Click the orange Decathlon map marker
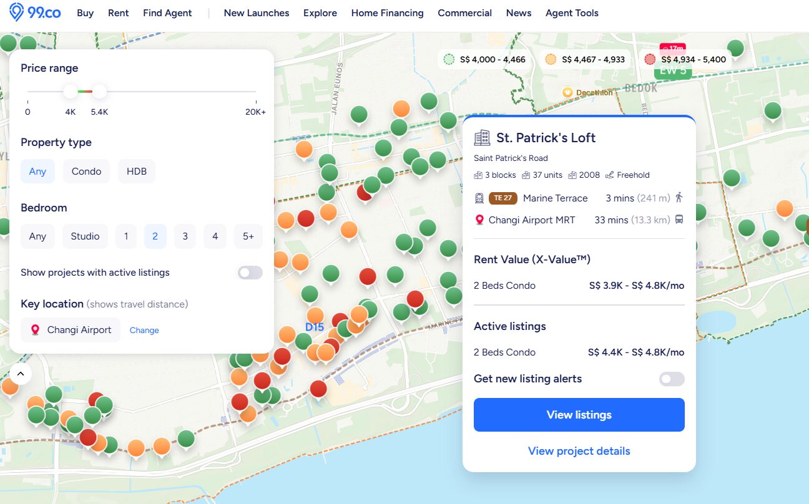The width and height of the screenshot is (809, 504). tap(567, 92)
